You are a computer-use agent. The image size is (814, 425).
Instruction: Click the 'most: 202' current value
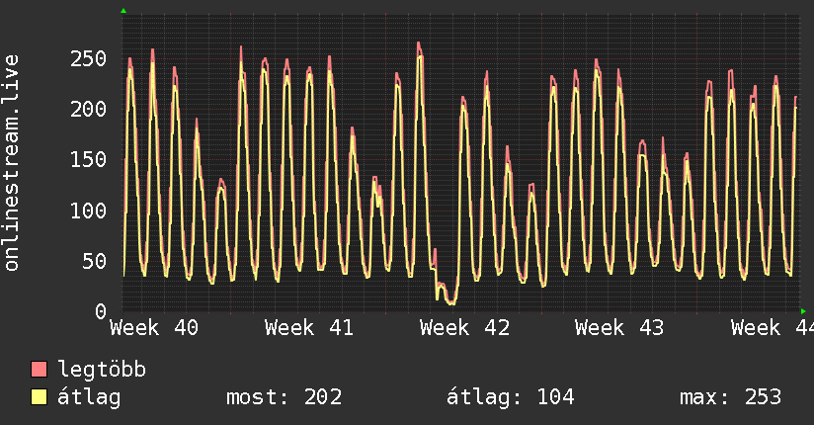click(284, 397)
